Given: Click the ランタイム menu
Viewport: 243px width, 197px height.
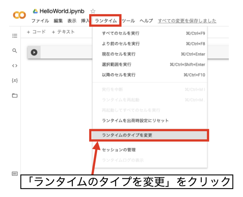Looking at the screenshot, I should pos(106,21).
